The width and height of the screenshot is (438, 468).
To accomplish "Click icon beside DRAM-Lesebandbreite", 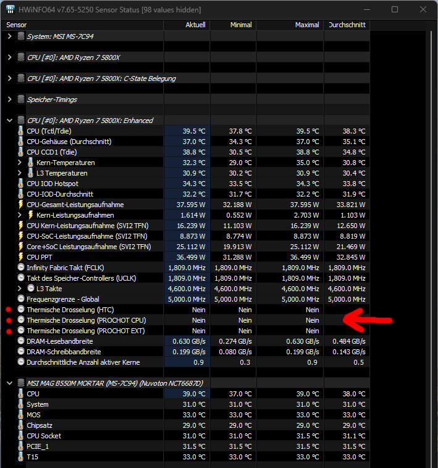I will pyautogui.click(x=21, y=341).
